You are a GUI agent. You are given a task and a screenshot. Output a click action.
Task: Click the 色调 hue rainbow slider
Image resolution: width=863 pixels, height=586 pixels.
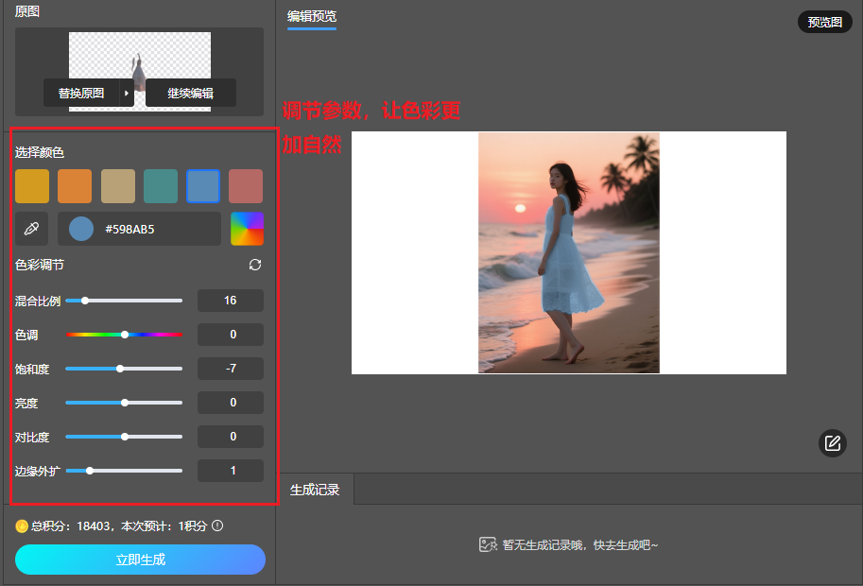click(124, 335)
